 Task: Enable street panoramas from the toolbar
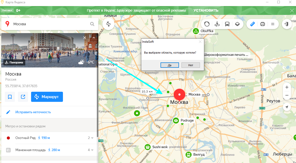point(217,24)
